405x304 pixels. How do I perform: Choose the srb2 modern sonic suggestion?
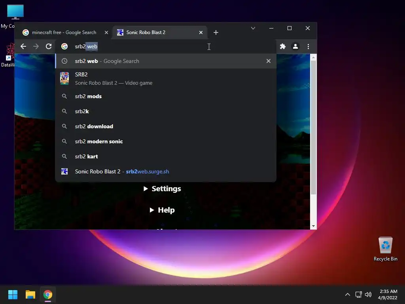tap(166, 141)
